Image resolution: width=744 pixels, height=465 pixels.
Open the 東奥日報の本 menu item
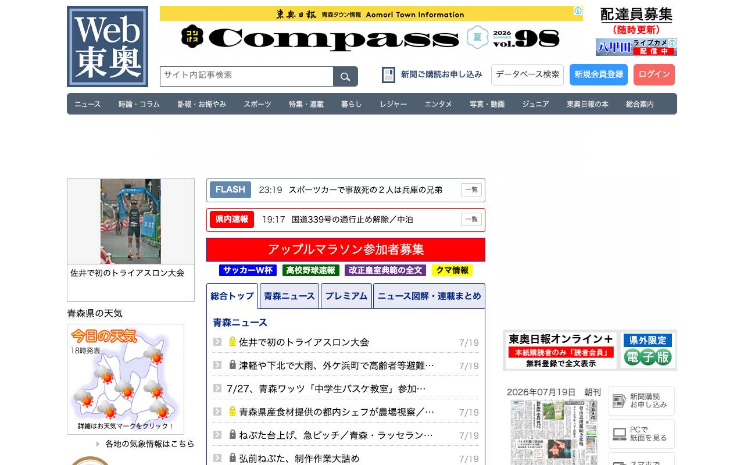588,104
